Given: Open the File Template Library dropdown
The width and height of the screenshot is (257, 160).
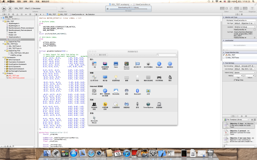Looking at the screenshot, I should (236, 120).
